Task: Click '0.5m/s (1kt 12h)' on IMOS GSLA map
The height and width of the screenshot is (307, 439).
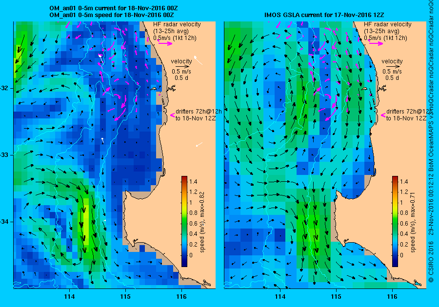Action: tap(385, 38)
